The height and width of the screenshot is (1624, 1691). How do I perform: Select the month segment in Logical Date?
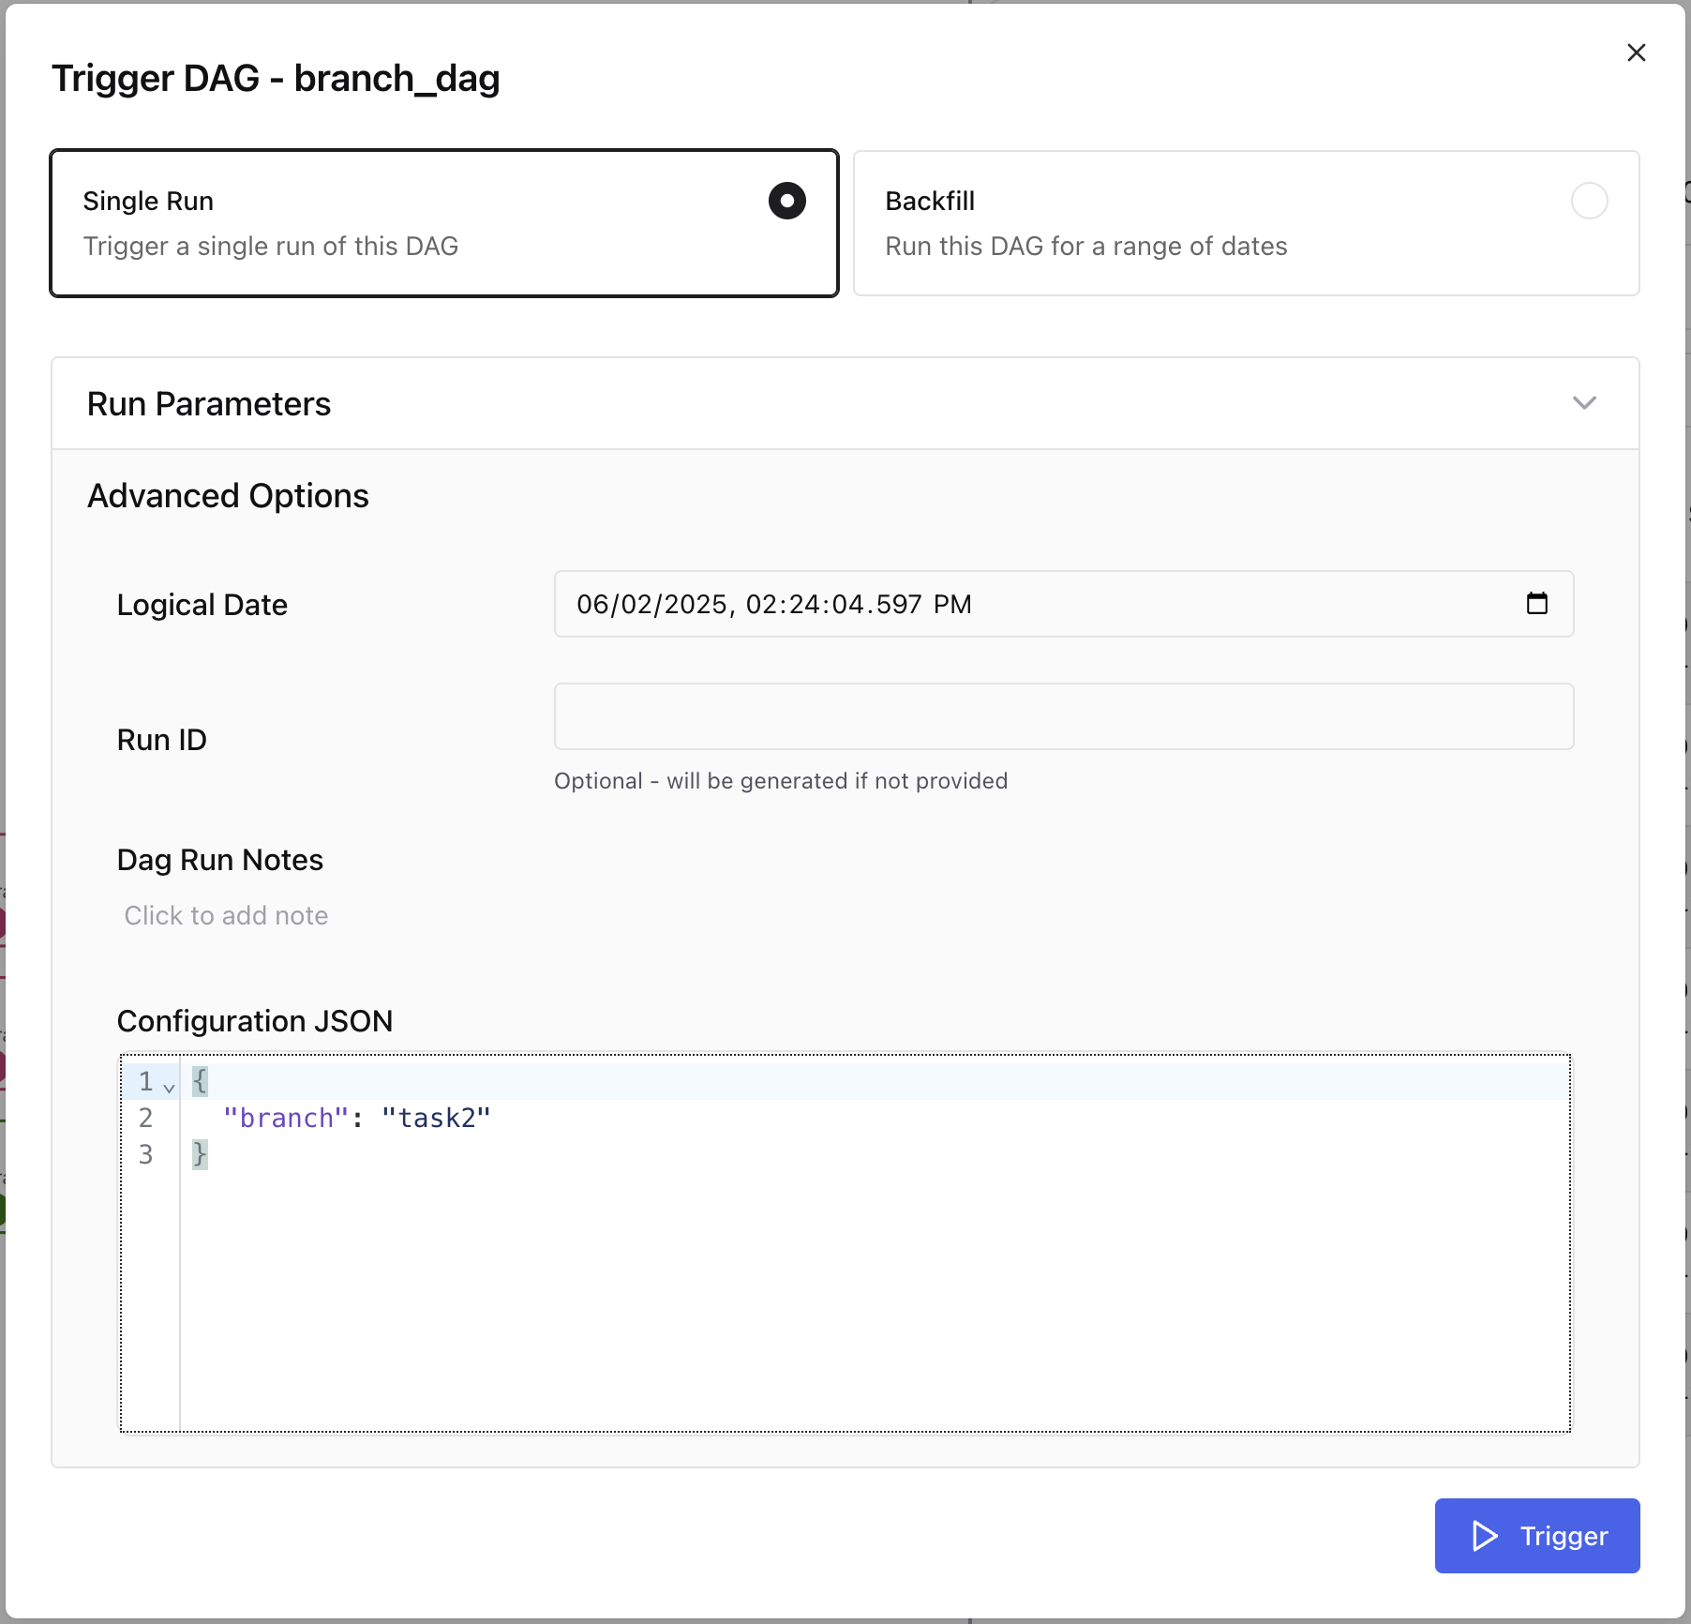pyautogui.click(x=591, y=605)
